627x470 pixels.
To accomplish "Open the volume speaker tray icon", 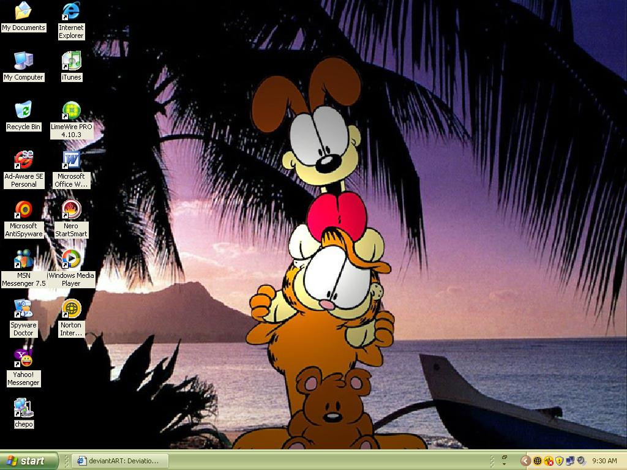I will pos(581,461).
